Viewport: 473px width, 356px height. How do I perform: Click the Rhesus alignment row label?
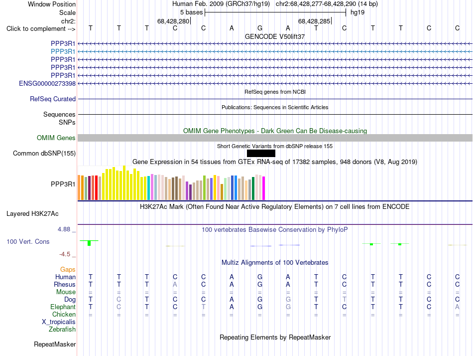[x=65, y=284]
